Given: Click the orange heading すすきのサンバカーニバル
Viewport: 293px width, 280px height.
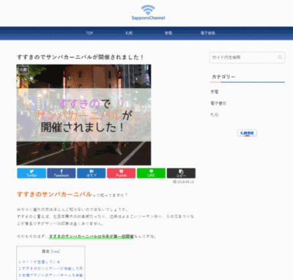Looking at the screenshot, I should tap(54, 194).
